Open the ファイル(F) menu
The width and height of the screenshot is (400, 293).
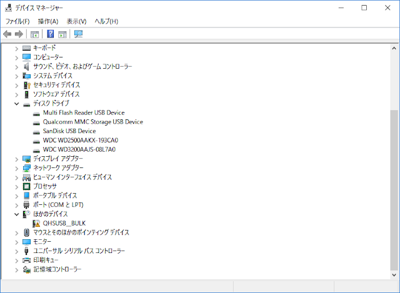(17, 21)
